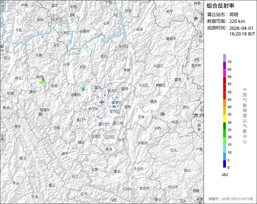Click the 宣威市 map label
This screenshot has height=204, width=257.
171,39
